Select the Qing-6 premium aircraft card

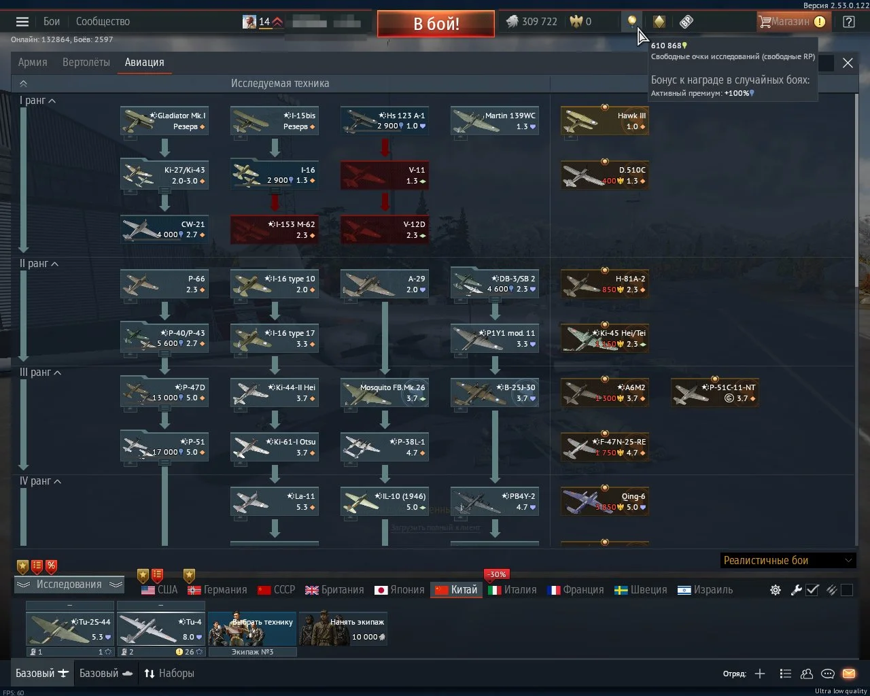click(605, 502)
